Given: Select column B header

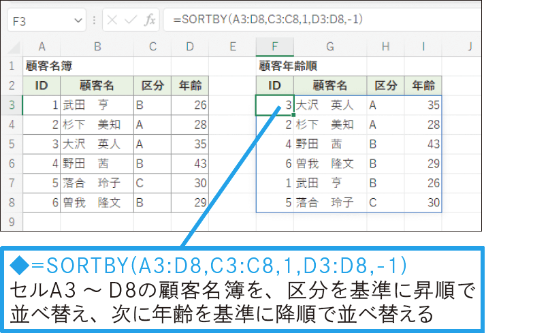Looking at the screenshot, I should pyautogui.click(x=97, y=46).
